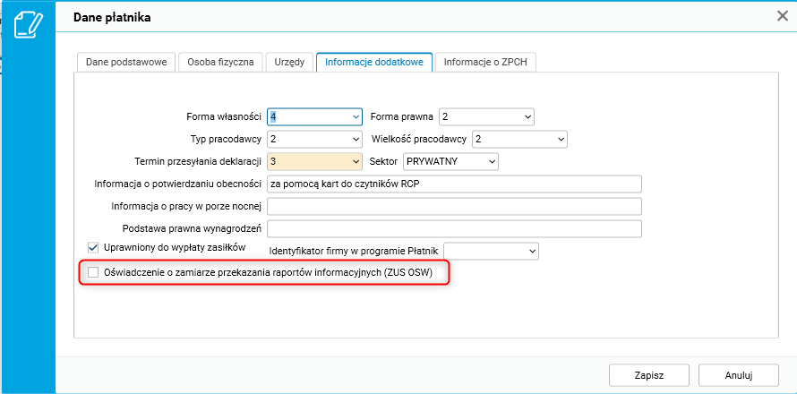
Task: Click the Zapisz button
Action: tap(649, 375)
